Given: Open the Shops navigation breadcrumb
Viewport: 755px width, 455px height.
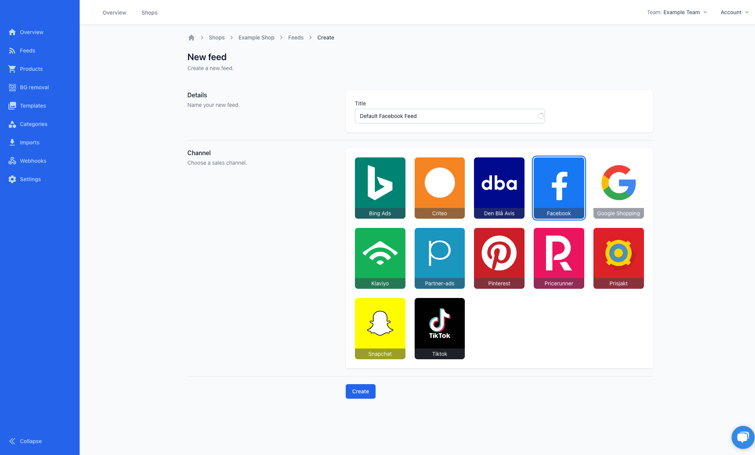Looking at the screenshot, I should 216,37.
